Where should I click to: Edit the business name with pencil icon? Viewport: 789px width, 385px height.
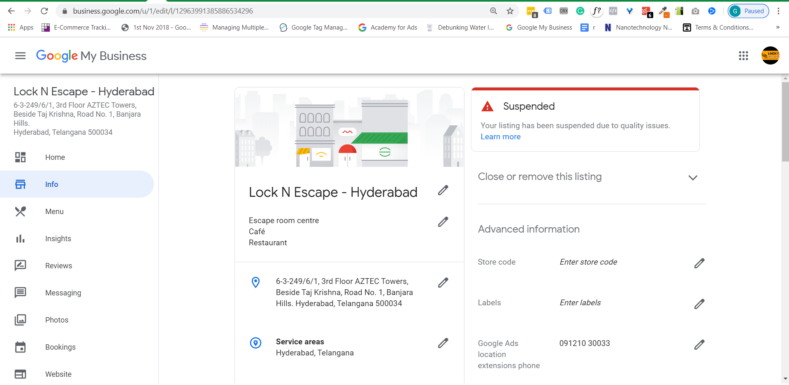tap(443, 190)
